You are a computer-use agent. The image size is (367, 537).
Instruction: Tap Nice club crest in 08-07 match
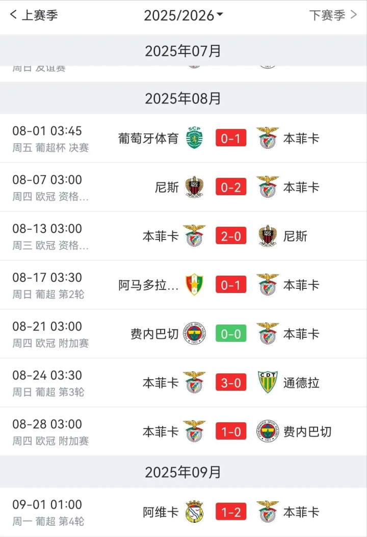point(194,187)
